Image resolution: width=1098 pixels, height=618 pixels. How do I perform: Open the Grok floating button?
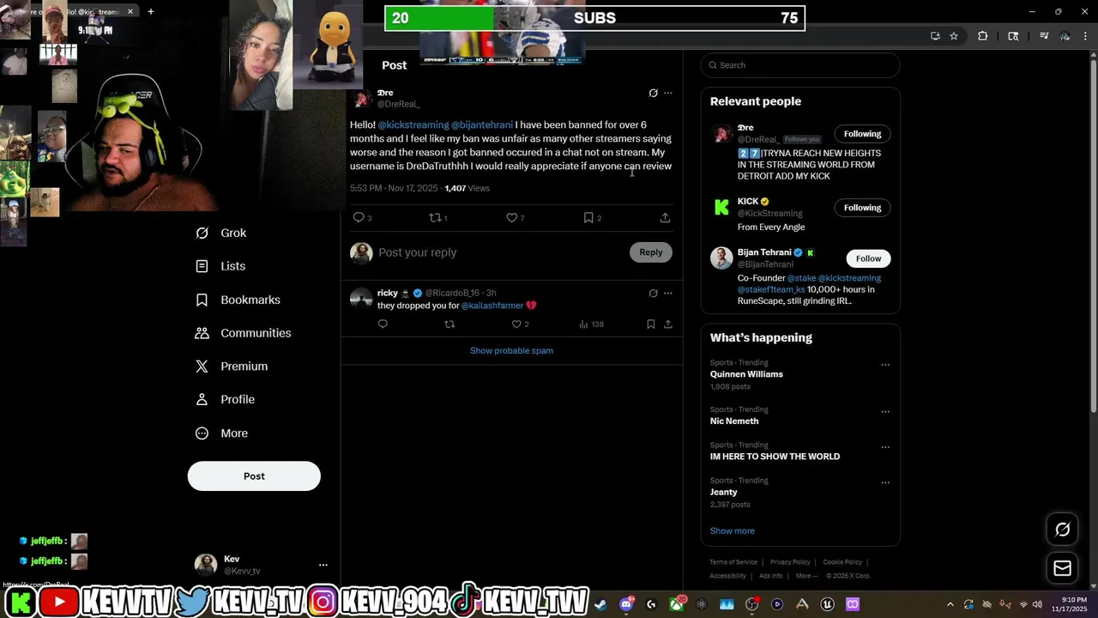click(x=1062, y=530)
